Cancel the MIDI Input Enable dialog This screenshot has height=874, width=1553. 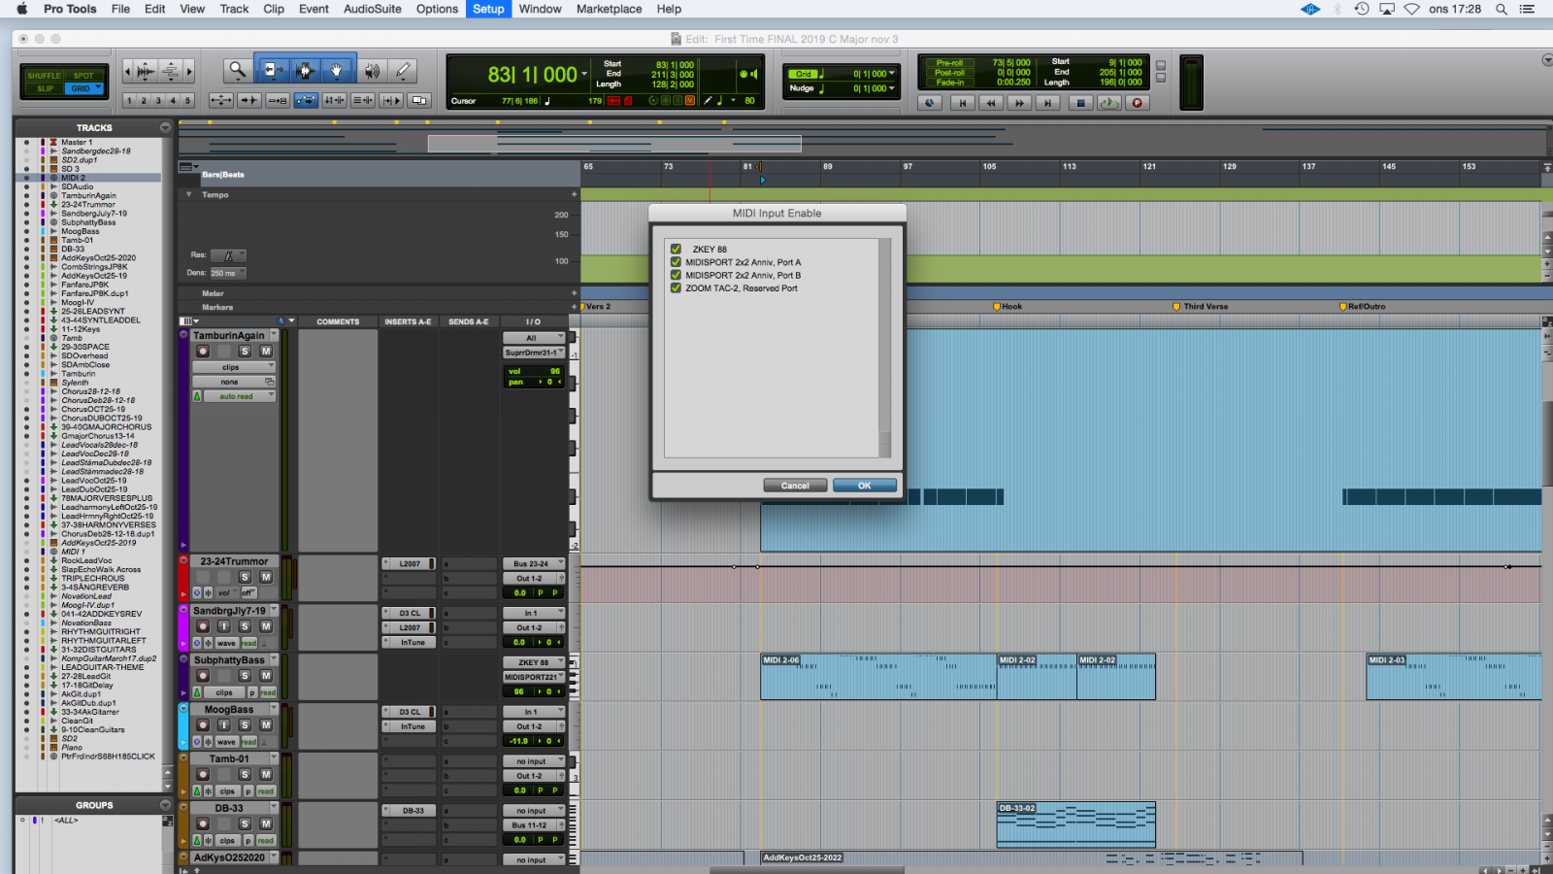tap(795, 486)
